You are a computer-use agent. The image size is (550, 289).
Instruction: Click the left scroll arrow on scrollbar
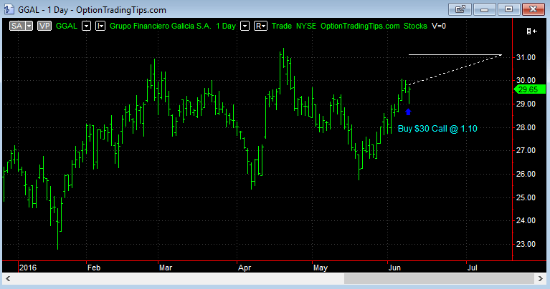8,279
